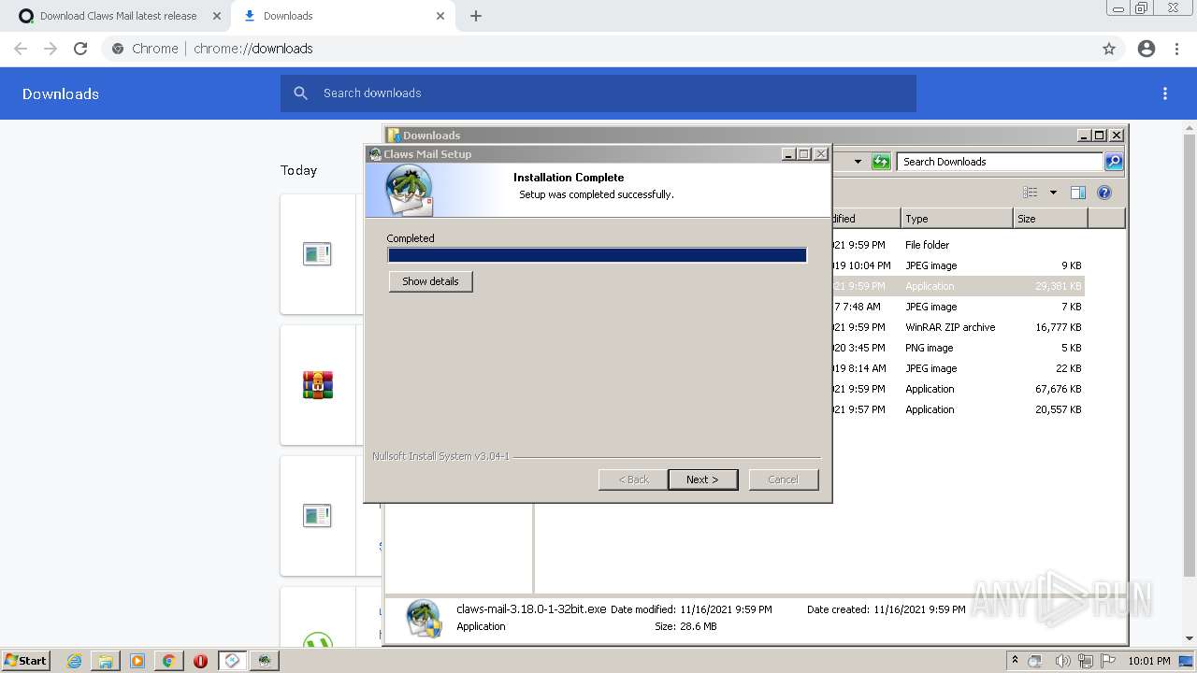
Task: Click the taskbar clock showing 10:01 PM
Action: point(1148,661)
